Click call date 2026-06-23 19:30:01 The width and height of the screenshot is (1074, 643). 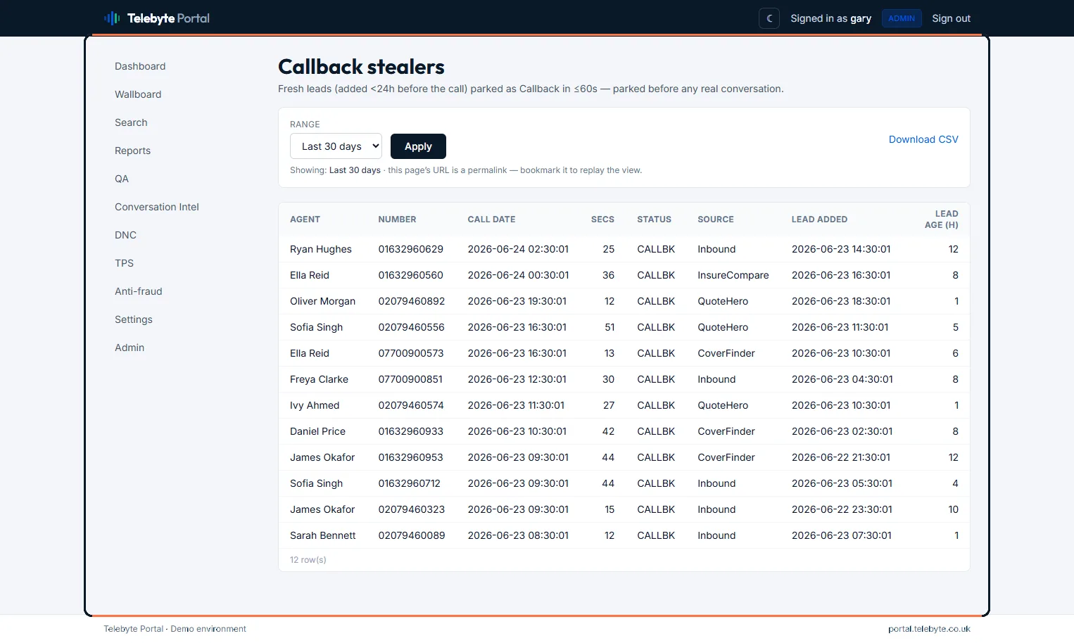click(x=517, y=301)
